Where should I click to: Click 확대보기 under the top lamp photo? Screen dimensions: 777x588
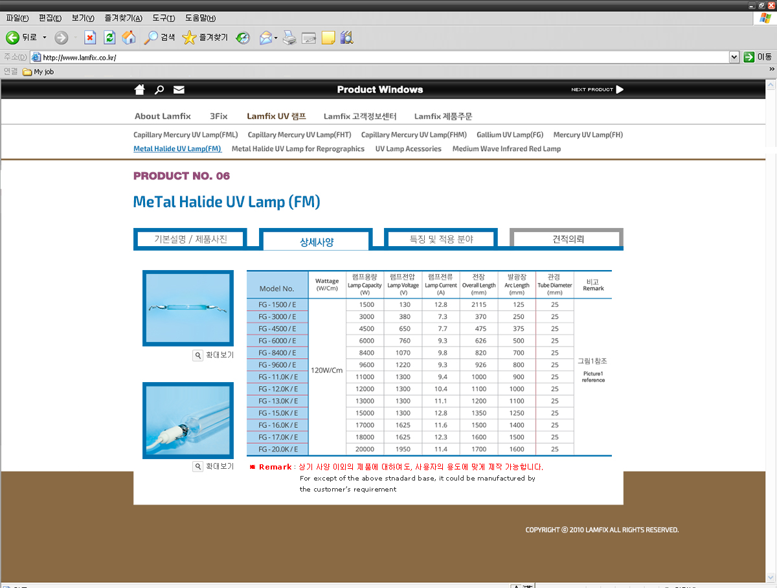pyautogui.click(x=214, y=355)
